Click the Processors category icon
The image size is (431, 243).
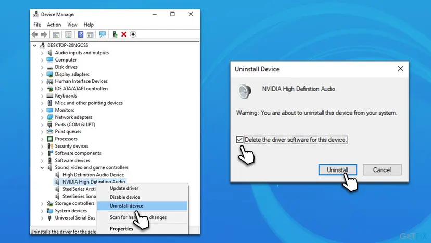[x=50, y=139]
